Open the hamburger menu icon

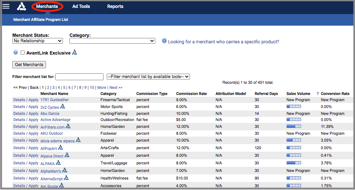click(6, 7)
